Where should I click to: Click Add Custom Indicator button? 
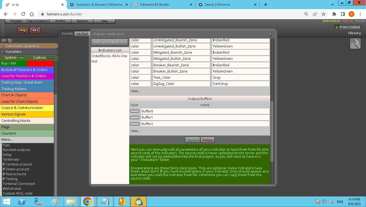(x=110, y=42)
